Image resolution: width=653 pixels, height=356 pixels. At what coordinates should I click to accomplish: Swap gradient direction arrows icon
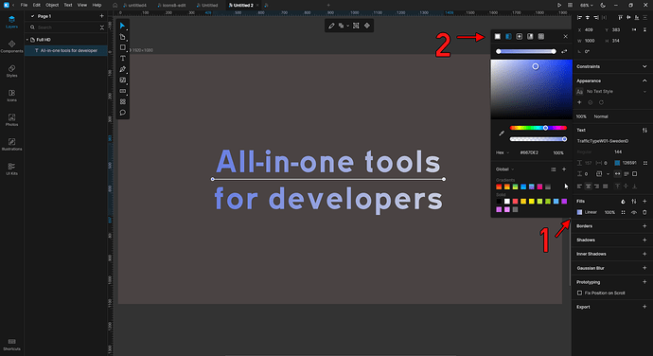pyautogui.click(x=564, y=51)
